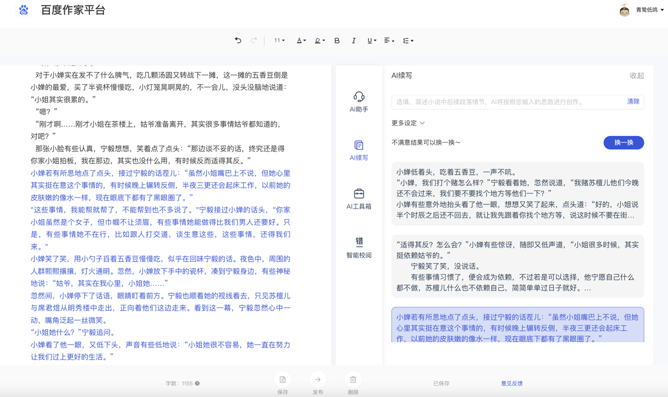The height and width of the screenshot is (397, 668).
Task: Undo the last edit
Action: click(238, 41)
